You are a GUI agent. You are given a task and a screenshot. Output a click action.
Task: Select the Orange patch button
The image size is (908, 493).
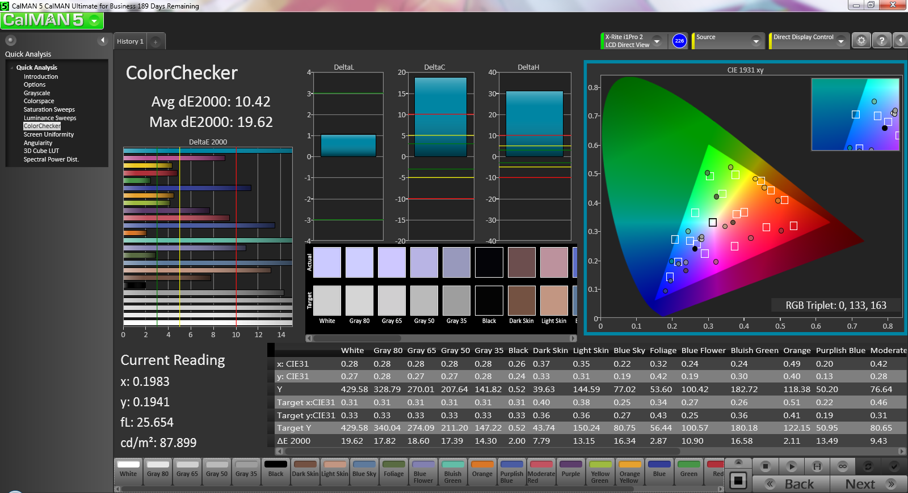click(482, 472)
